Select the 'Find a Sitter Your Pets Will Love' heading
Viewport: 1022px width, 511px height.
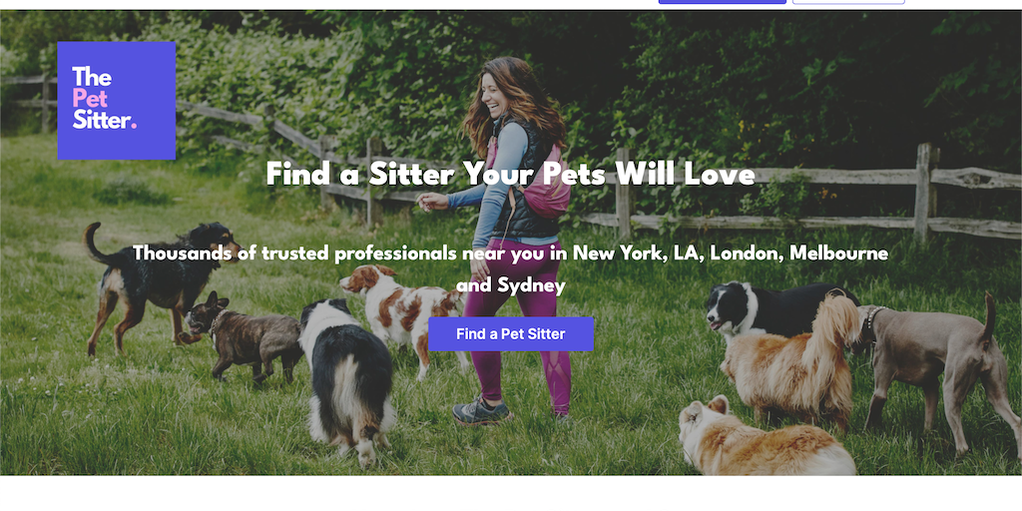(x=510, y=174)
